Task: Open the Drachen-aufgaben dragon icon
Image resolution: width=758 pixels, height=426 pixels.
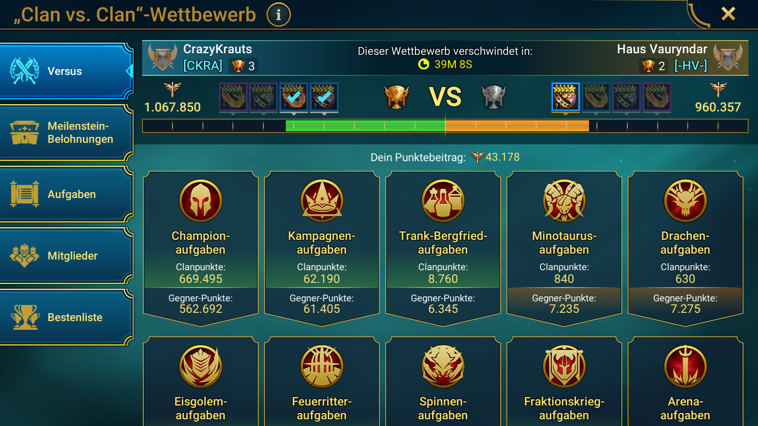Action: [685, 201]
